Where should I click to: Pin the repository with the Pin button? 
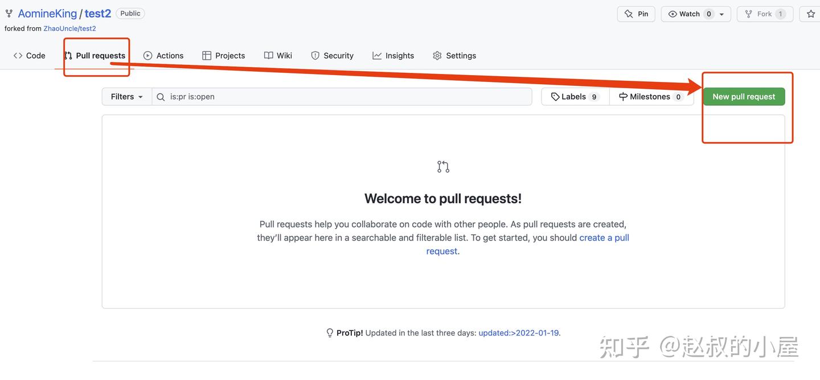[x=636, y=14]
